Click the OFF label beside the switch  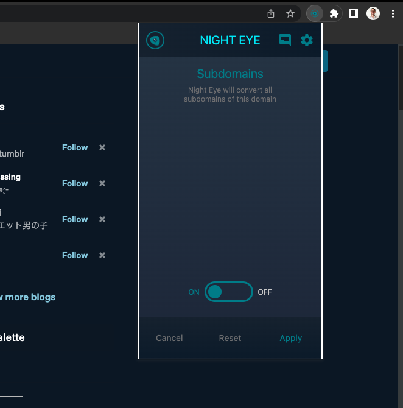[265, 292]
